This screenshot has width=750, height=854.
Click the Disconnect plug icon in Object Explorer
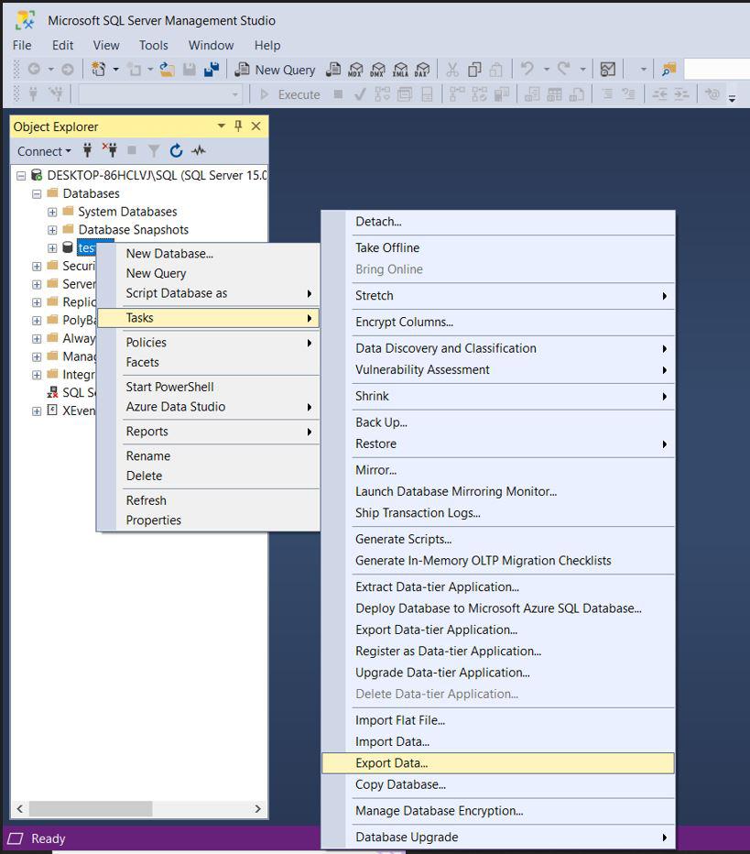pos(110,149)
